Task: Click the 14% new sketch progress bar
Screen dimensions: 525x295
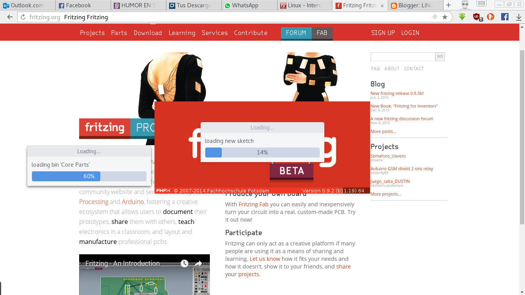Action: pos(262,152)
